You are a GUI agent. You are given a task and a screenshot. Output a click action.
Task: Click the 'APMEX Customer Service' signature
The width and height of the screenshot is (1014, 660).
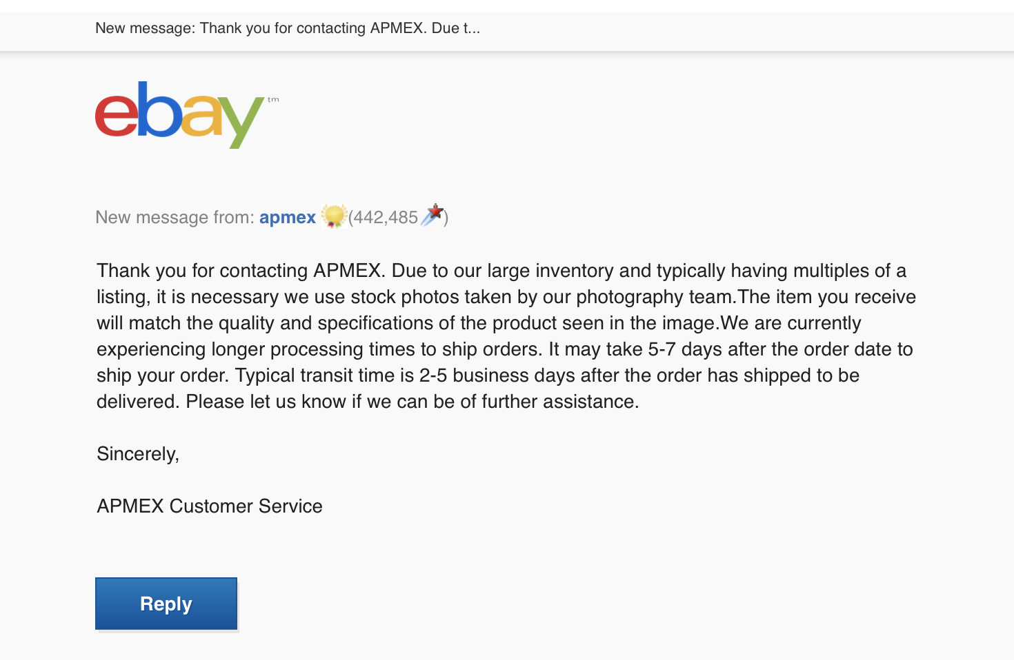point(210,506)
